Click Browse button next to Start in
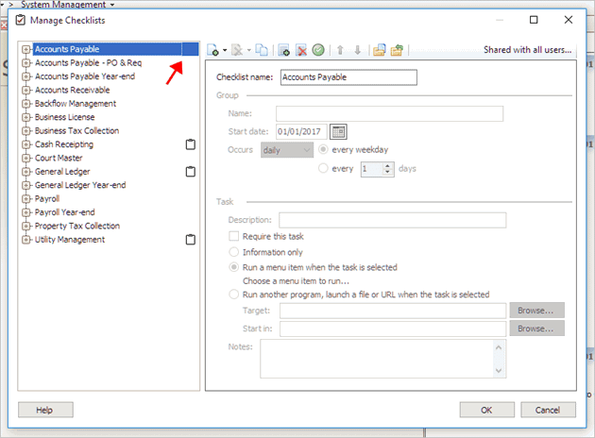 tap(537, 328)
